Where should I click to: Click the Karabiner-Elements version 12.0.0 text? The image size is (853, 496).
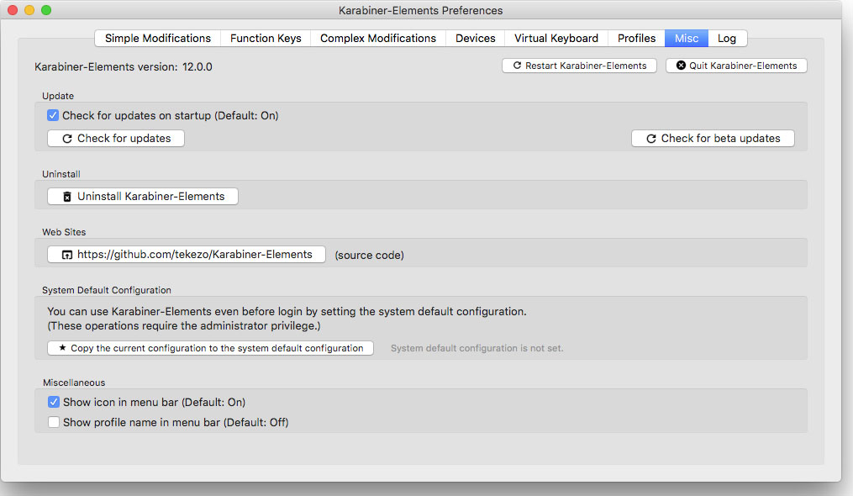coord(124,67)
